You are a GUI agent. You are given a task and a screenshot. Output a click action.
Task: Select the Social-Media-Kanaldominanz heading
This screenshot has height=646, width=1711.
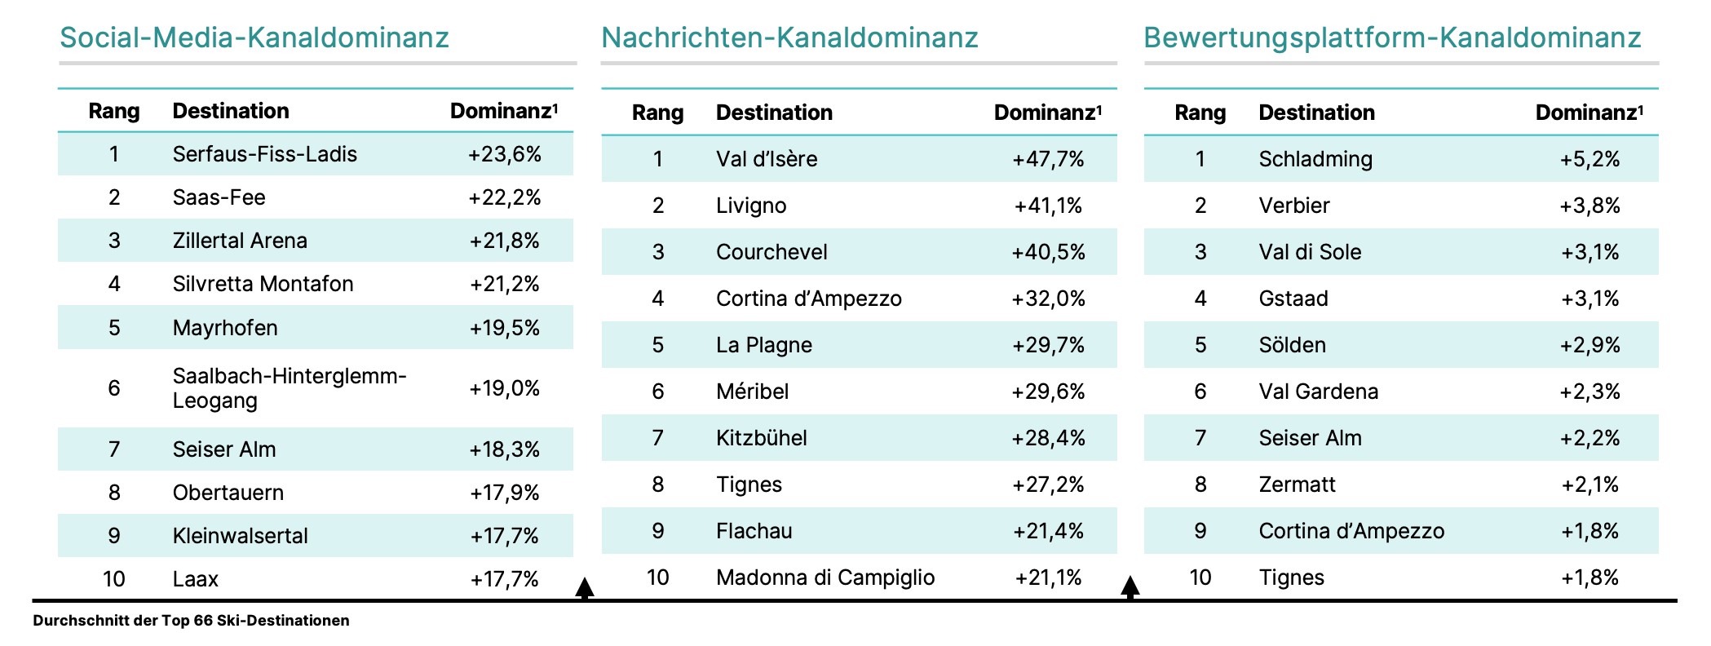tap(254, 38)
